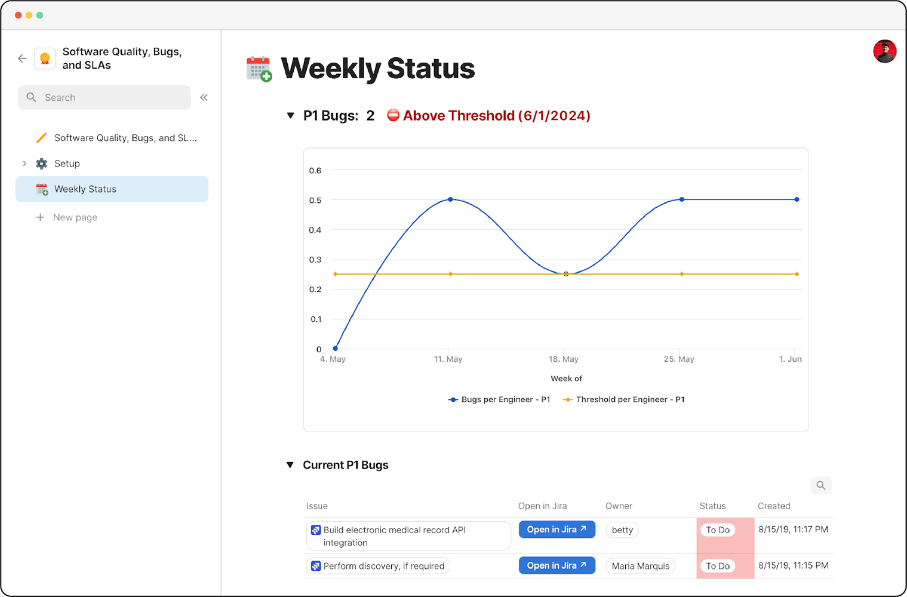The width and height of the screenshot is (907, 597).
Task: Click the plus icon for New page
Action: (40, 217)
